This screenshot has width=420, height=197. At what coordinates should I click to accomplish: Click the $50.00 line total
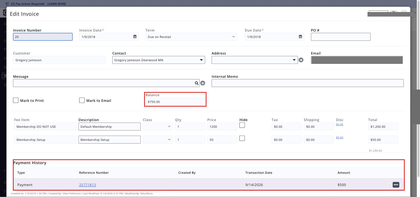(x=383, y=140)
